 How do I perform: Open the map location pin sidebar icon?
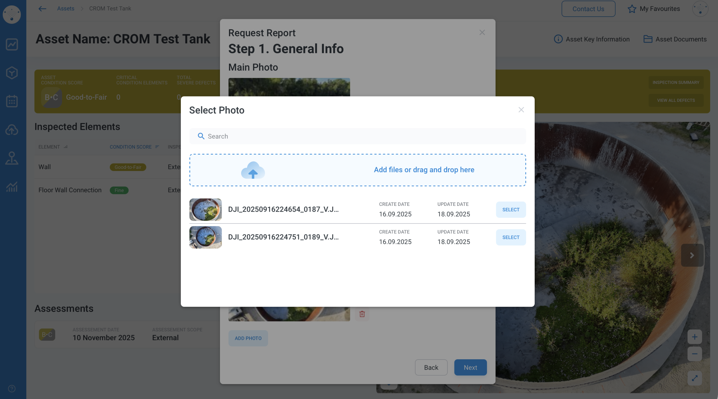pyautogui.click(x=12, y=158)
